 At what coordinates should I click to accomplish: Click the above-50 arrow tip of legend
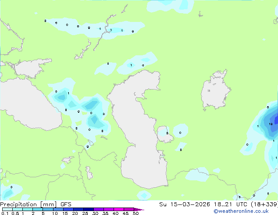139,209
